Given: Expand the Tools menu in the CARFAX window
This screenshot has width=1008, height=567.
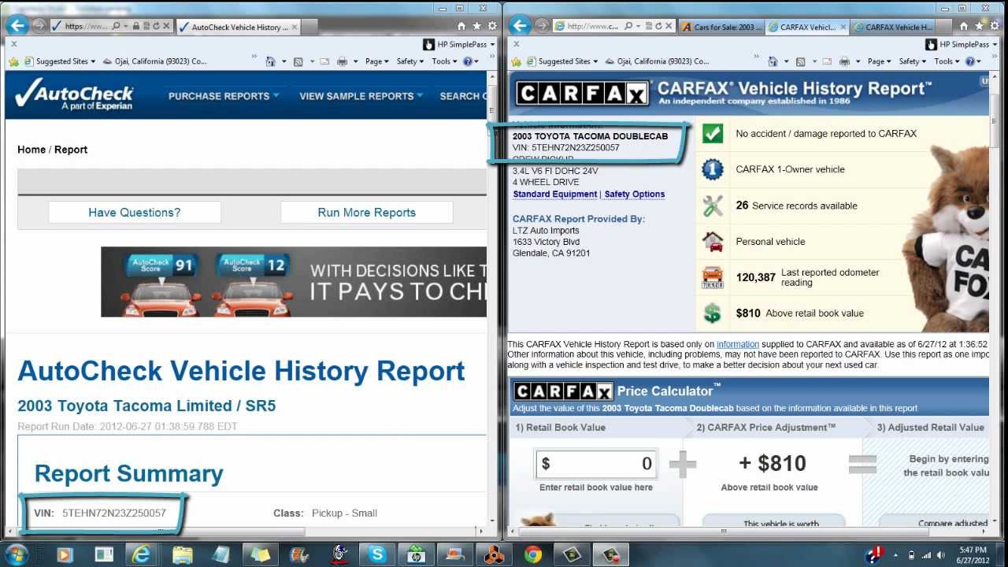Looking at the screenshot, I should [x=947, y=61].
